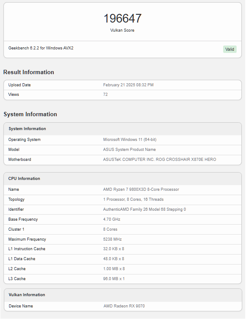Select the AMD Ryzen 7 9800X3D processor value
247x320 pixels.
(141, 189)
